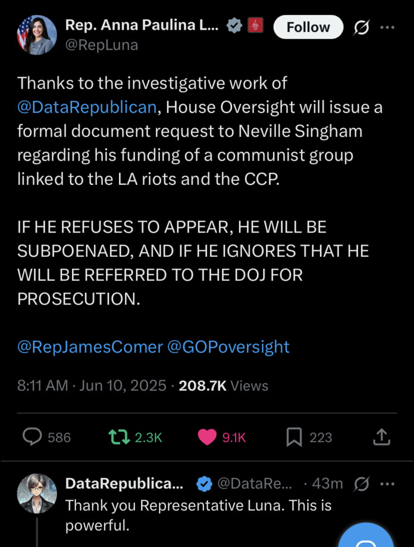Image resolution: width=414 pixels, height=547 pixels.
Task: Click DataRepublican's verified badge
Action: (204, 485)
